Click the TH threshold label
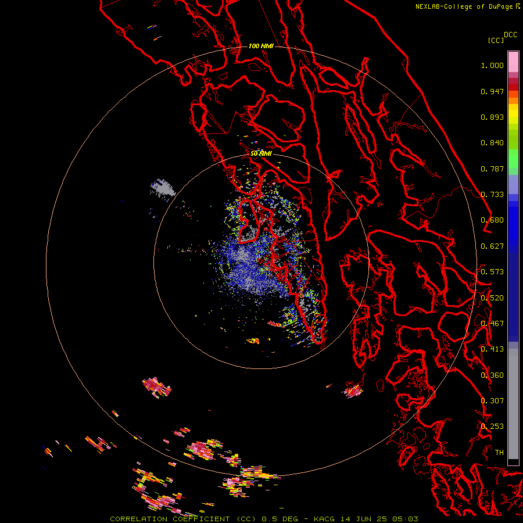This screenshot has height=523, width=523. 499,453
